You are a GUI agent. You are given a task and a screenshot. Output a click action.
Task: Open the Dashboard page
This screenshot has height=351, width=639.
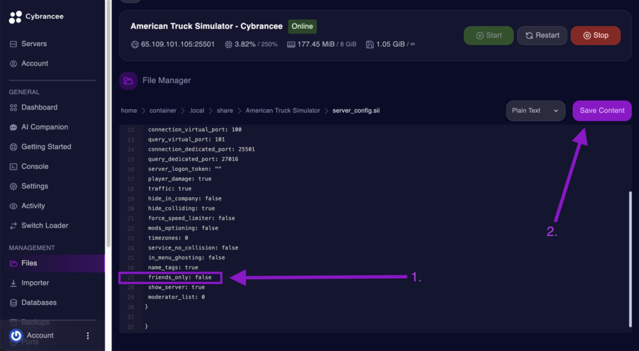point(39,107)
